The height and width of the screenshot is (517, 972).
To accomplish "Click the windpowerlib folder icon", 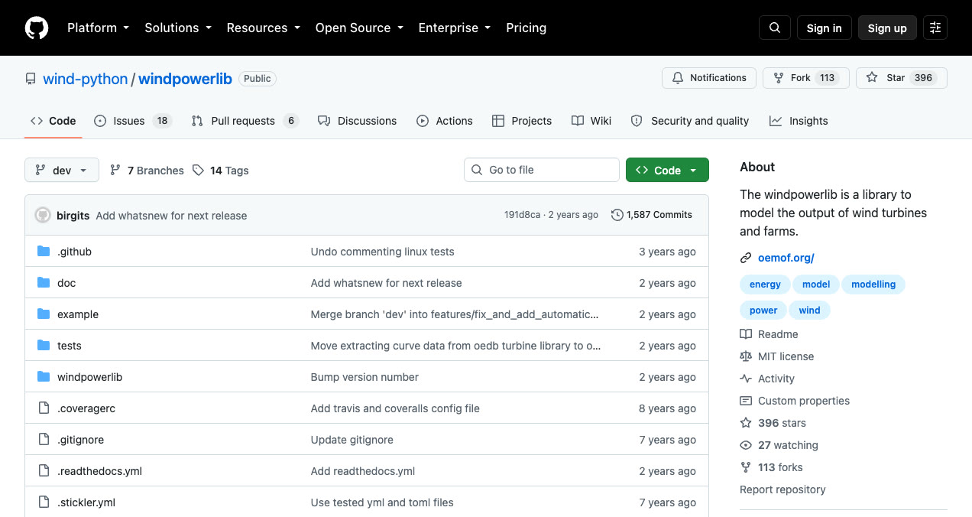I will [x=44, y=377].
